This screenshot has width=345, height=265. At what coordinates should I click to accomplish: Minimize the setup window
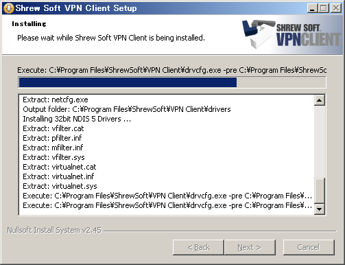312,8
